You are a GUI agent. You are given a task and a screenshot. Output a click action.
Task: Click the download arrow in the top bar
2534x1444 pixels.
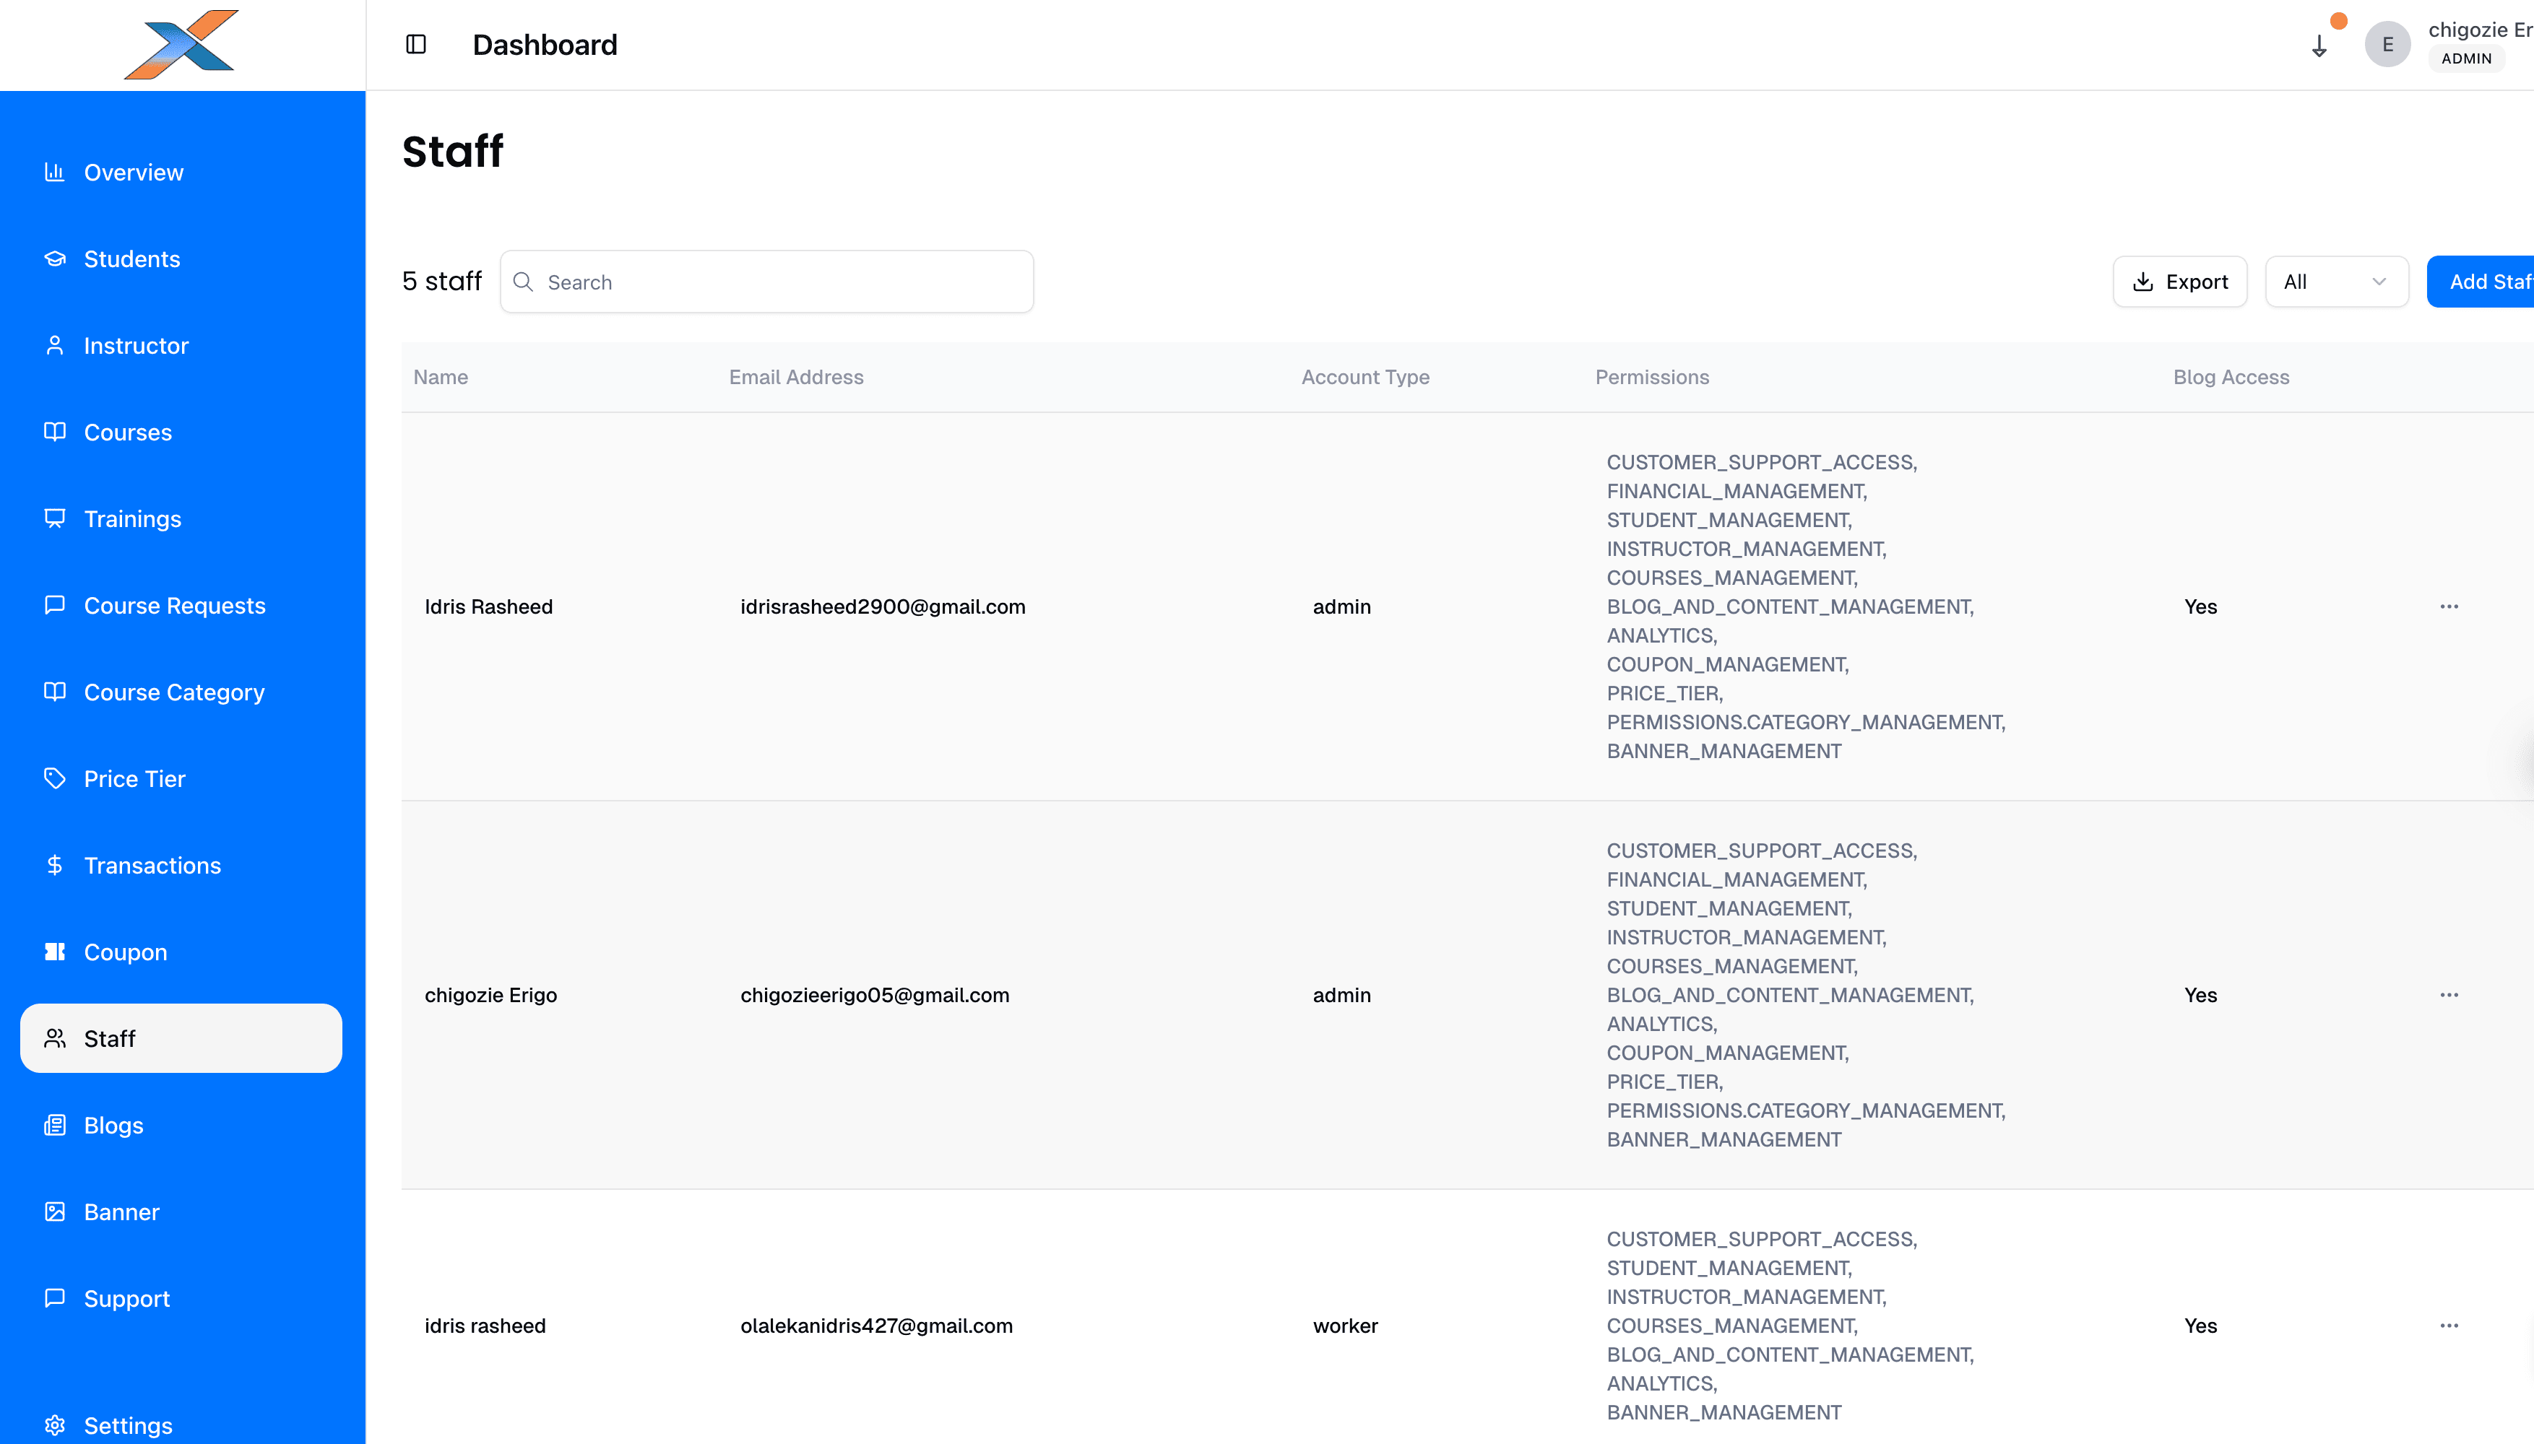pos(2319,45)
